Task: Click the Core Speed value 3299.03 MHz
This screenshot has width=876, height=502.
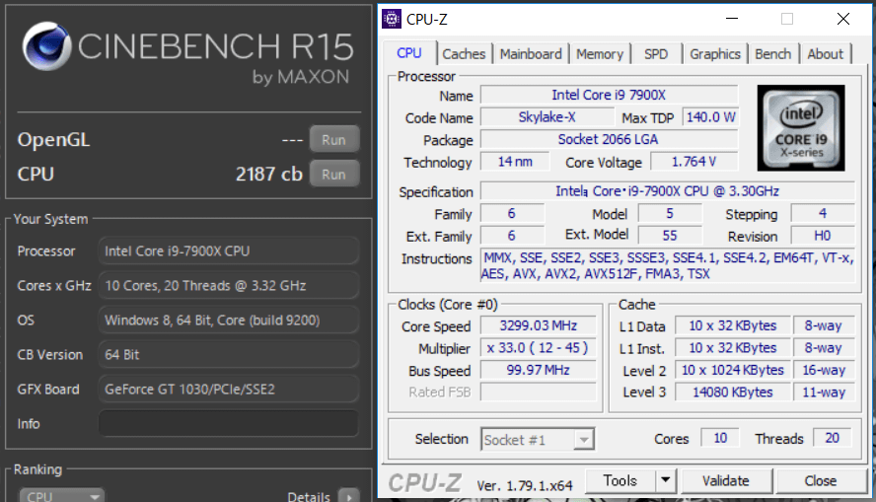Action: (538, 325)
